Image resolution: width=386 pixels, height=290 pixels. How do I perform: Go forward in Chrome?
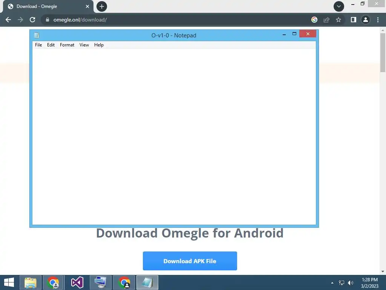(x=20, y=20)
